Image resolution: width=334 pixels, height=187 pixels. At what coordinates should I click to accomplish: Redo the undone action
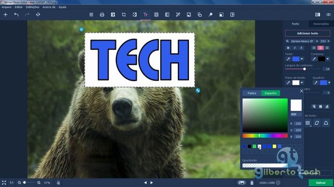click(27, 15)
